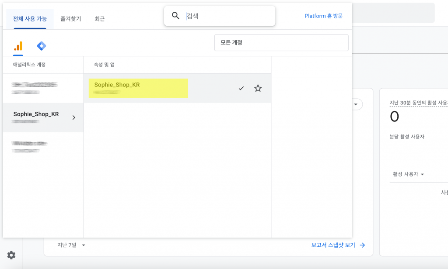Select the Firebase product icon
Screen dimensions: 448x269
[41, 45]
